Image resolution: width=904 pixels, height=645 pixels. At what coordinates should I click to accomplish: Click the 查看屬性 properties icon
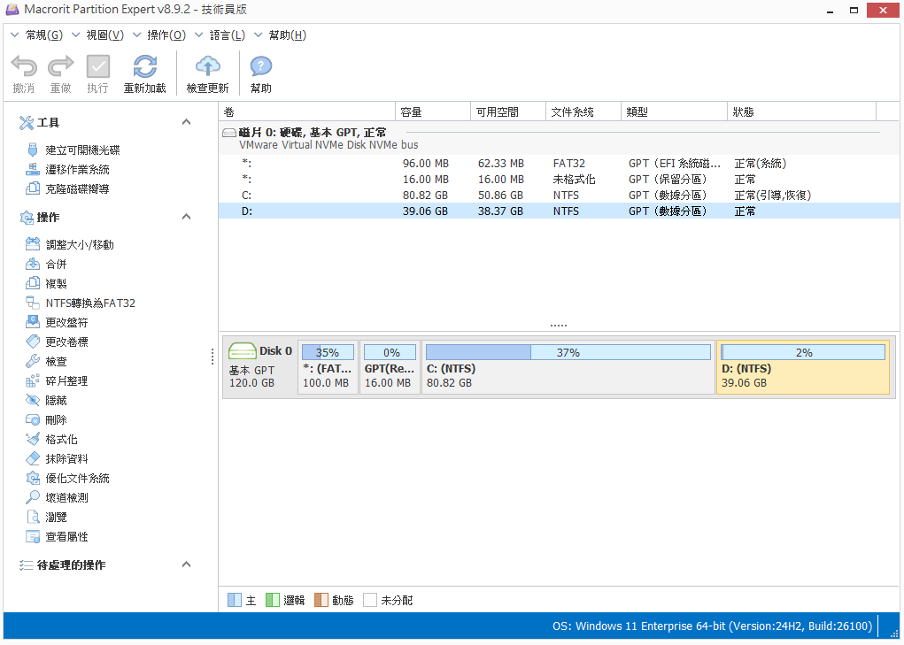[x=33, y=537]
